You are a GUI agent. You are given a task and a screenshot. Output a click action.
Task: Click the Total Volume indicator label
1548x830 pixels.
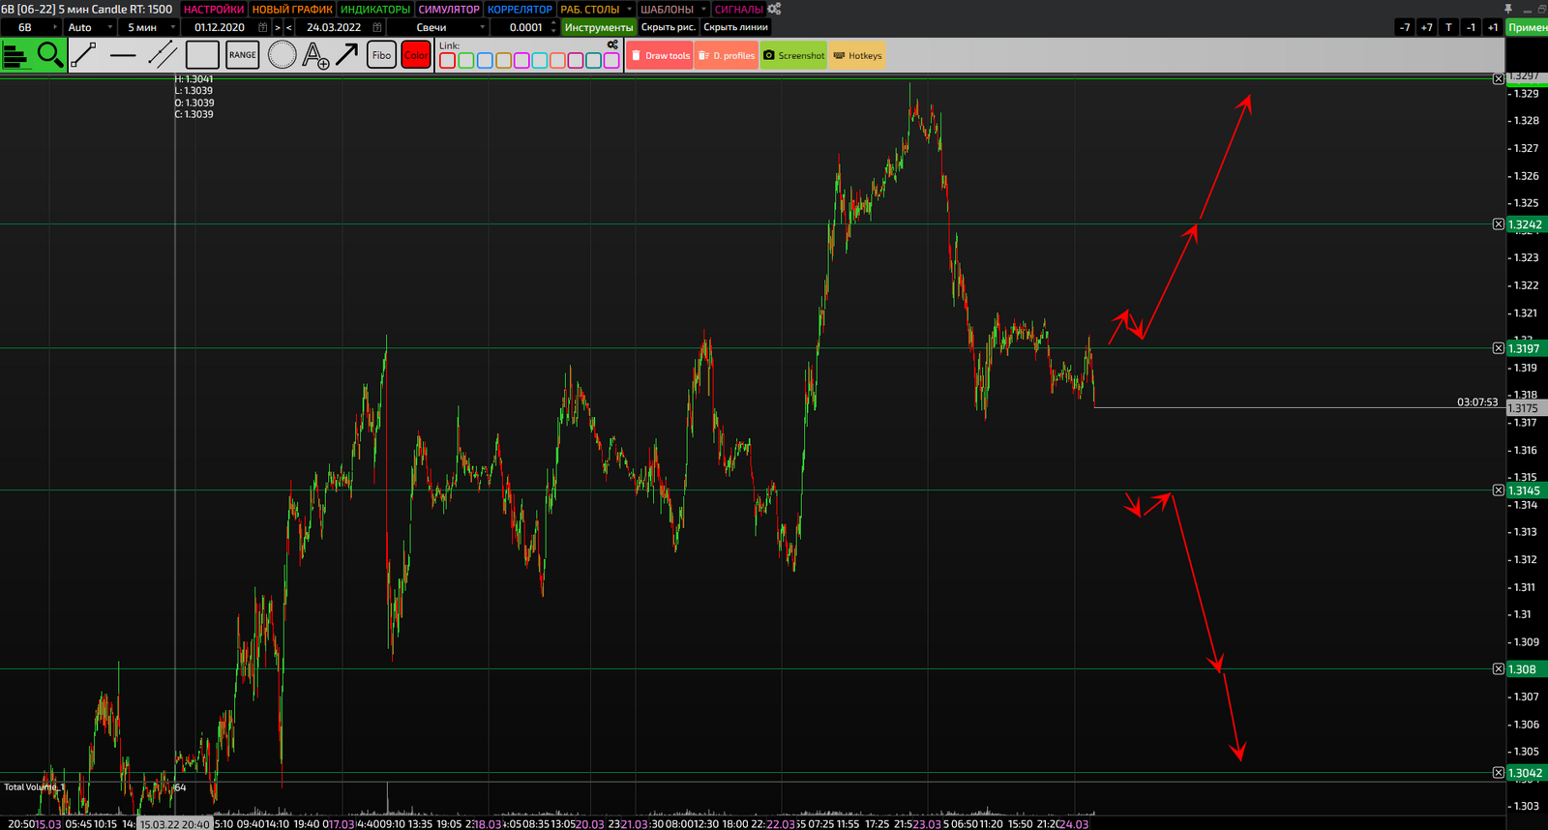34,786
